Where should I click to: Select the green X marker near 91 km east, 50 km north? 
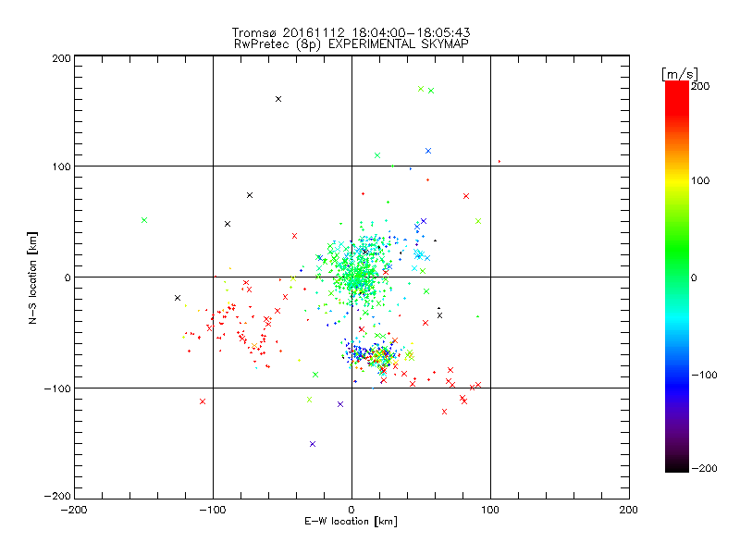click(x=478, y=221)
